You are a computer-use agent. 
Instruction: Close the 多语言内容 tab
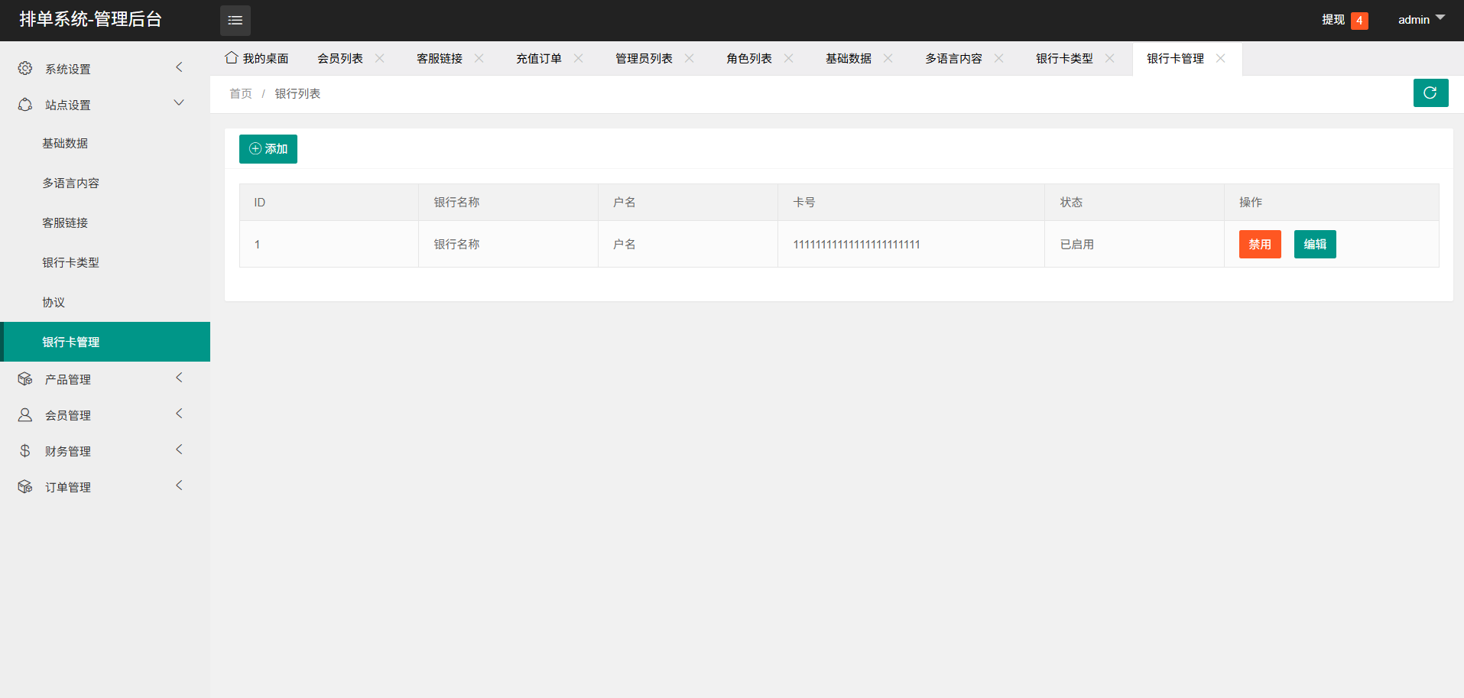[x=999, y=58]
